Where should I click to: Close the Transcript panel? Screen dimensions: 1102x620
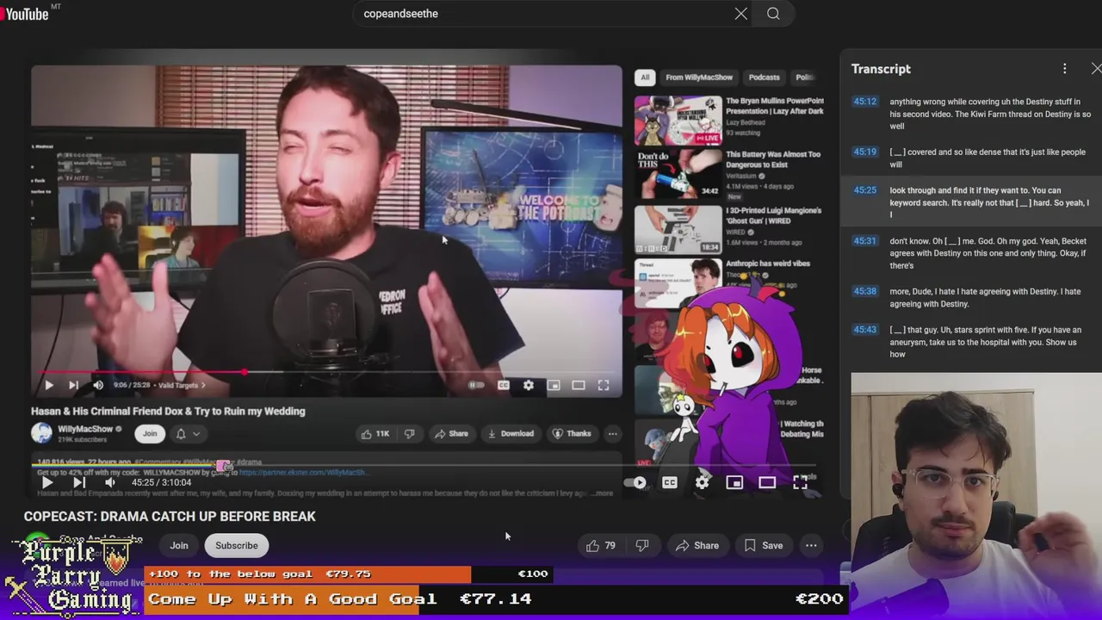[x=1095, y=69]
